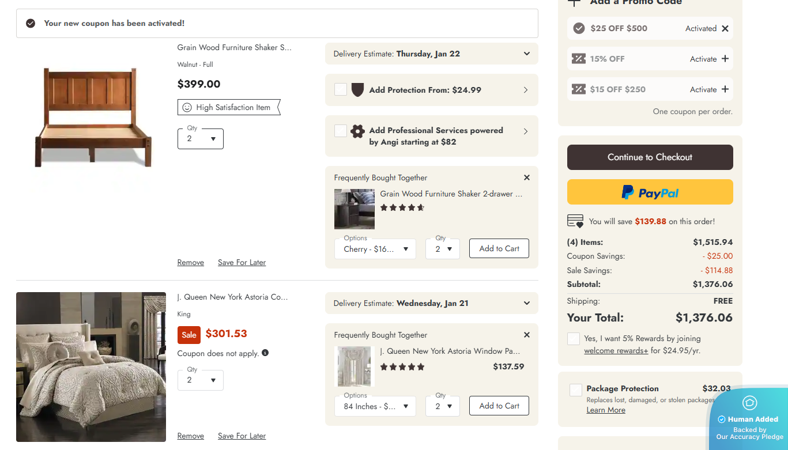This screenshot has height=450, width=788.
Task: Open Professional Services by Angi arrow
Action: click(525, 131)
